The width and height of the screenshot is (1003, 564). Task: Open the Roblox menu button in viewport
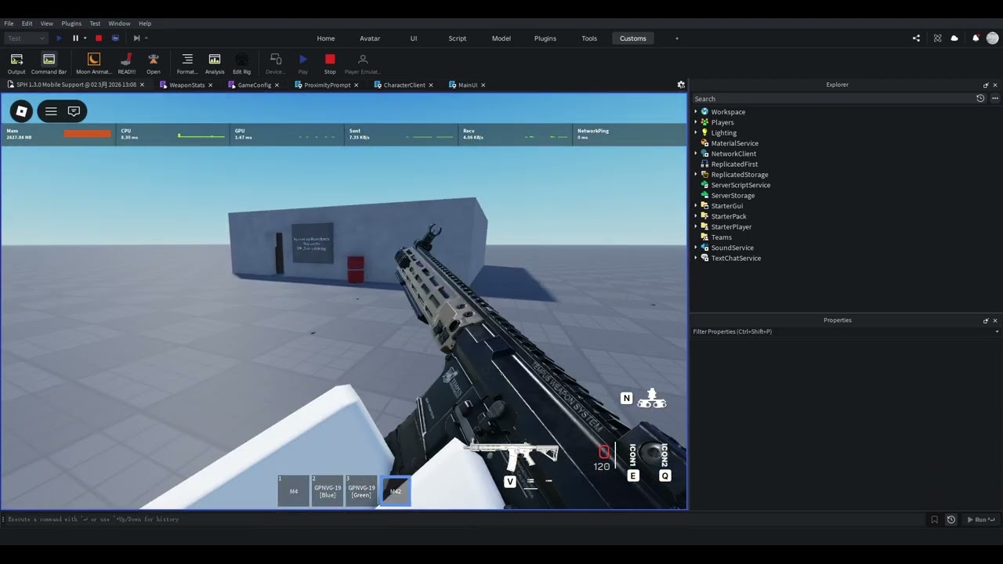tap(22, 111)
